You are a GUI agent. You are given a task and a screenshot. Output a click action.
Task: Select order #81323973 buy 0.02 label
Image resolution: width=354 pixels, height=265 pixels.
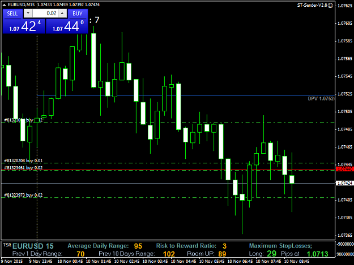(23, 195)
